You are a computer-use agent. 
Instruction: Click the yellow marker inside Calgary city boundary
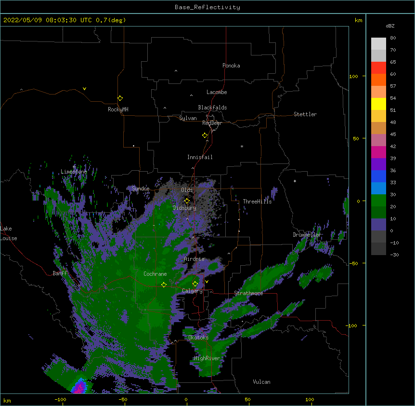(195, 284)
